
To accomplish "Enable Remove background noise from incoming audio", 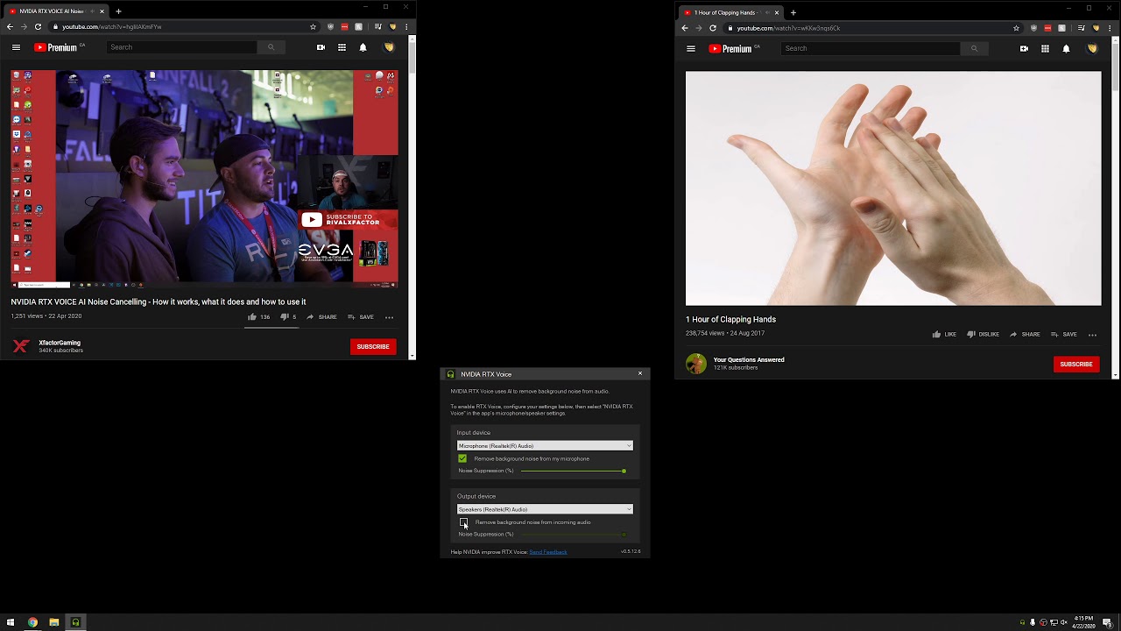I will click(x=464, y=522).
